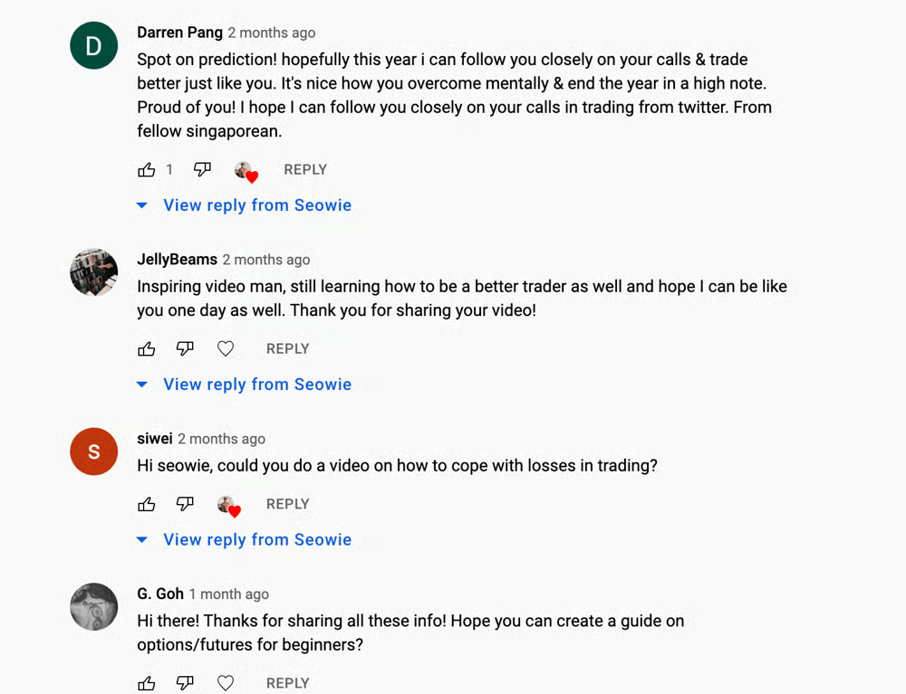
Task: Dislike JellyBeams' comment
Action: tap(185, 349)
